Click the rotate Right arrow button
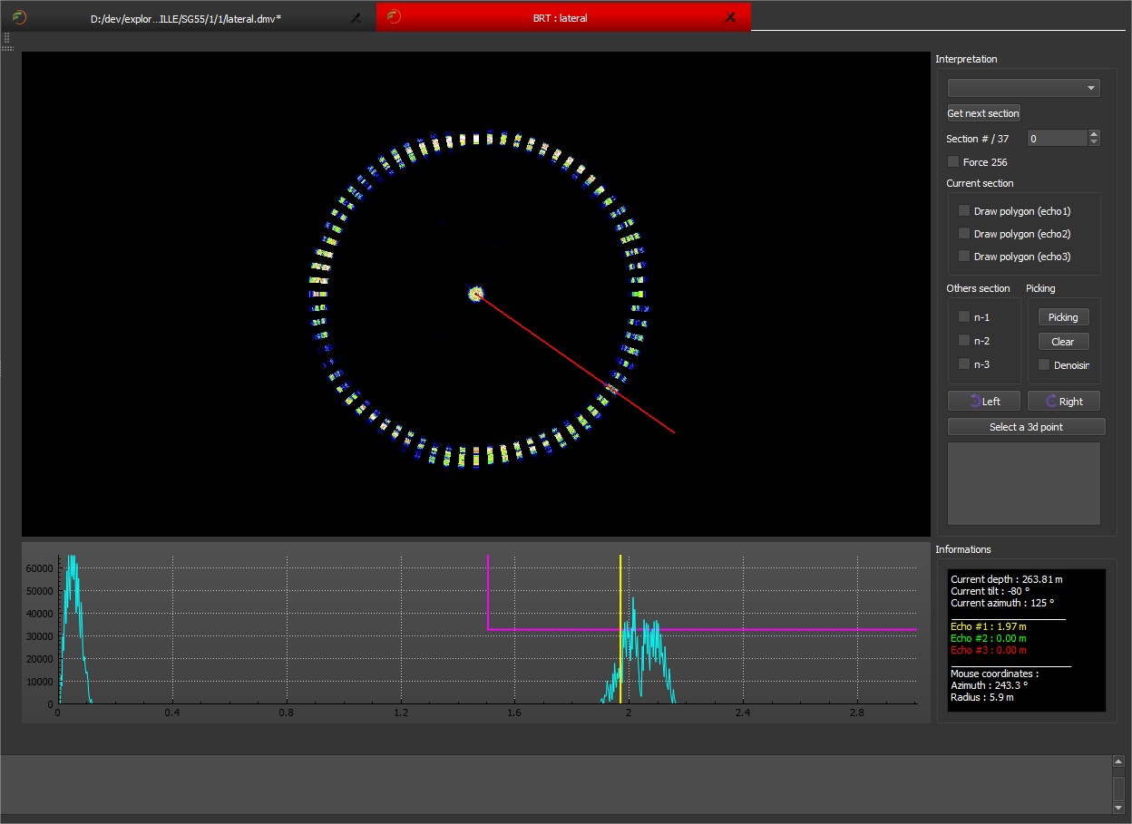The width and height of the screenshot is (1132, 824). coord(1063,401)
